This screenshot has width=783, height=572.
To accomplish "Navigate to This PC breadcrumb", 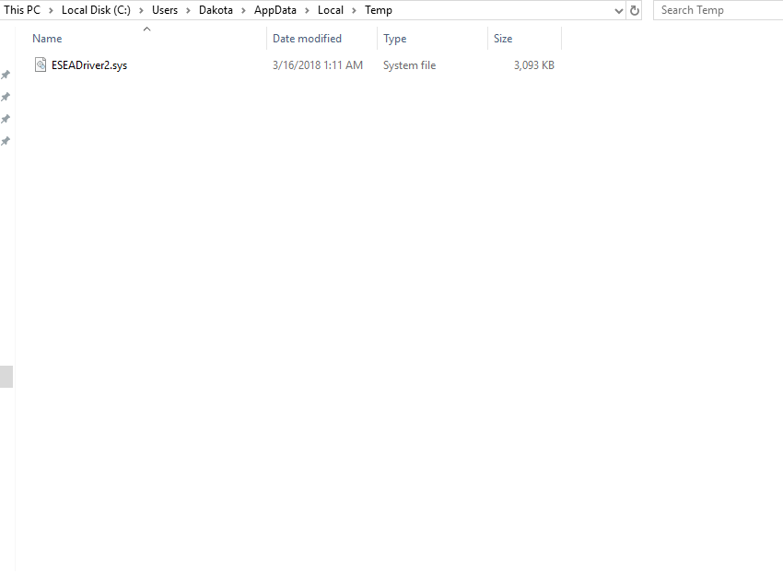I will (x=22, y=10).
